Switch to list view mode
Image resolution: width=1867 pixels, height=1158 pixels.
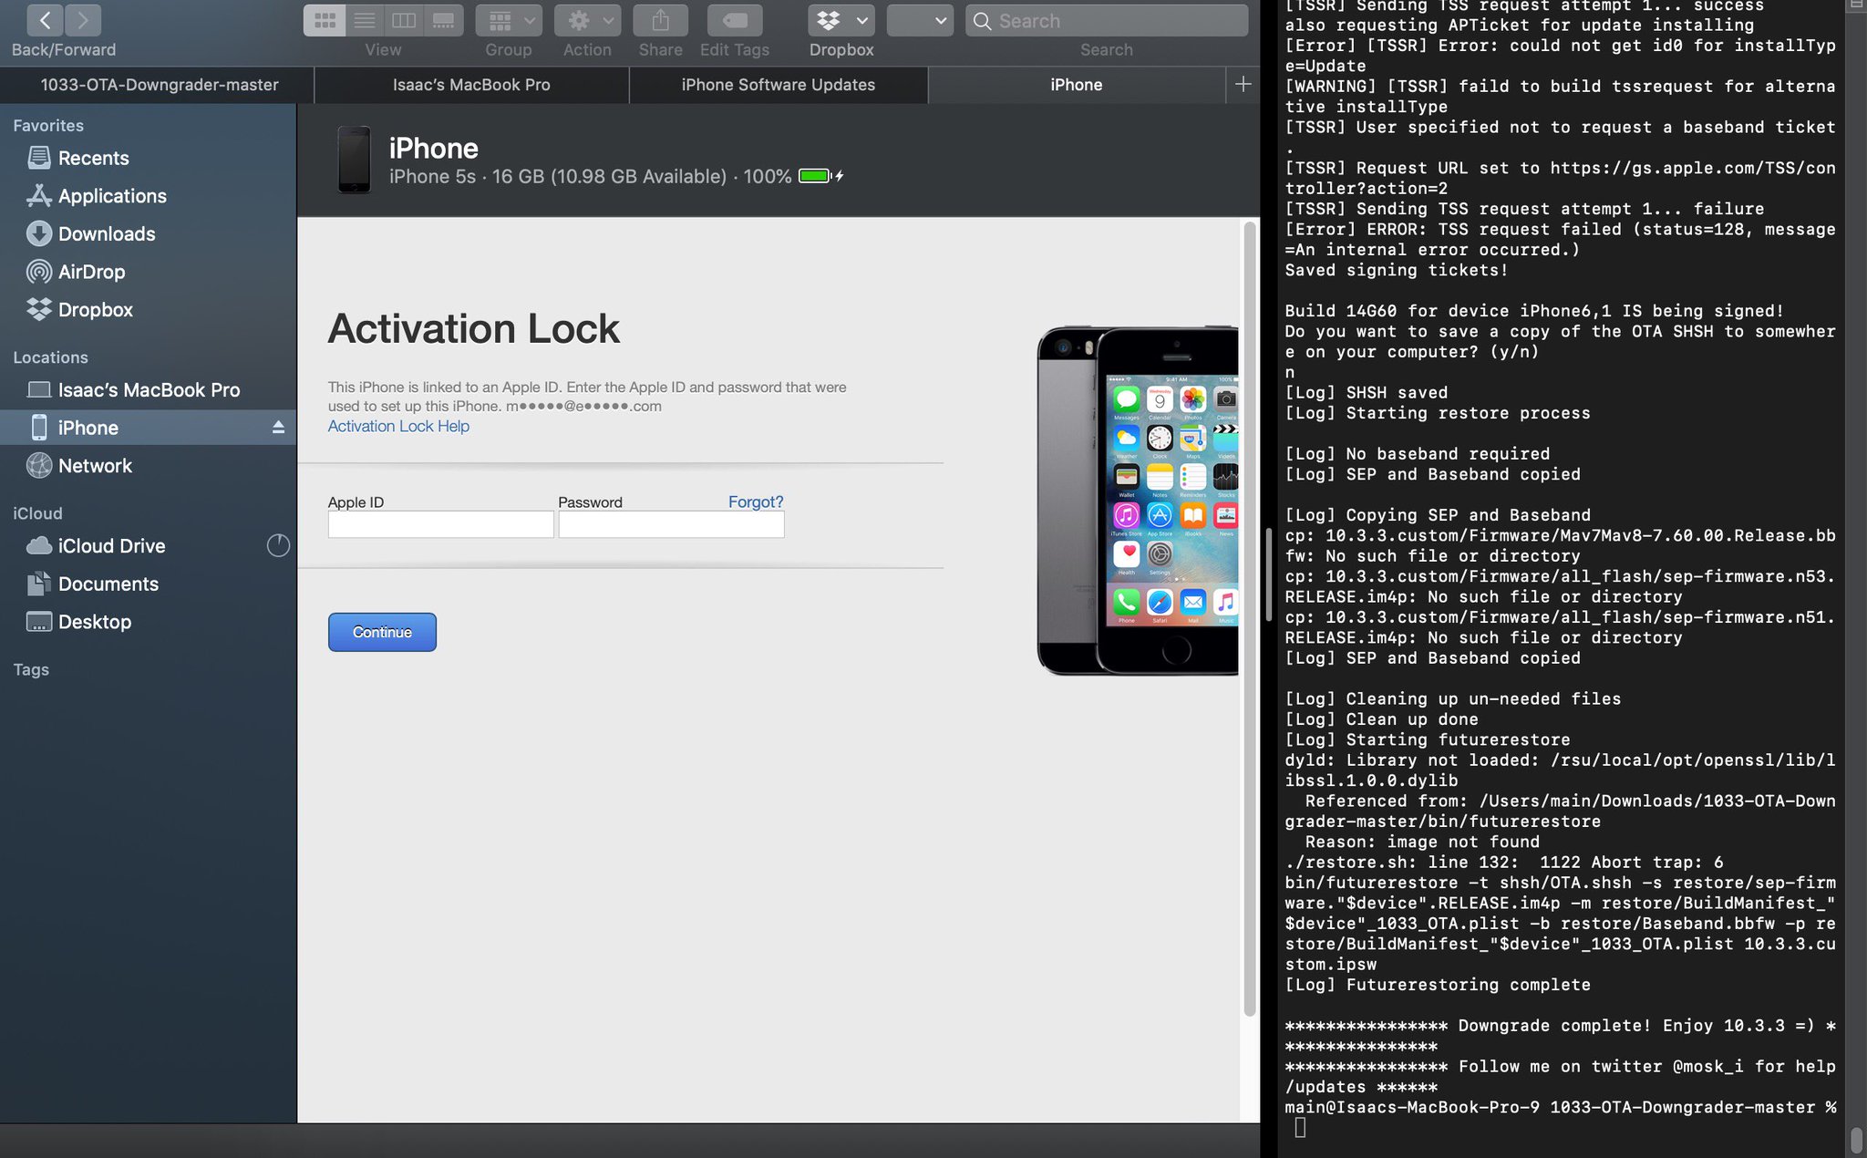pos(365,20)
